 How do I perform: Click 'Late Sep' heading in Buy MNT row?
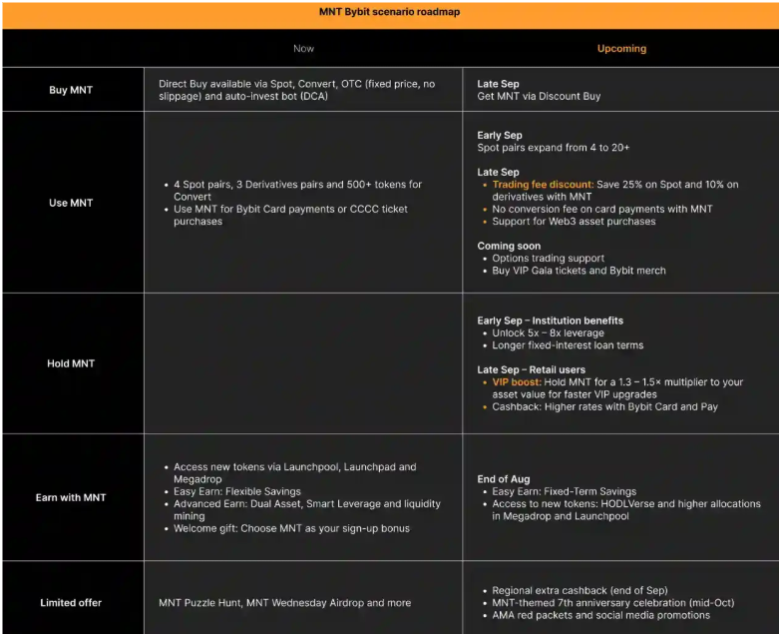point(498,84)
